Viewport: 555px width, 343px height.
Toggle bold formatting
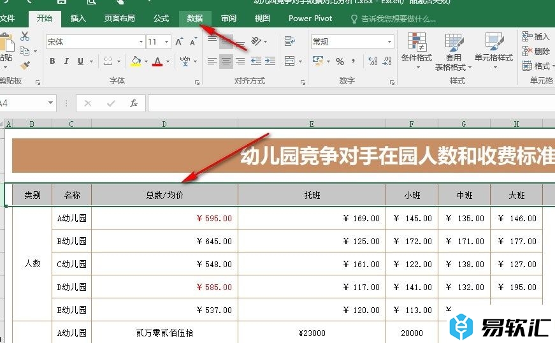[52, 61]
